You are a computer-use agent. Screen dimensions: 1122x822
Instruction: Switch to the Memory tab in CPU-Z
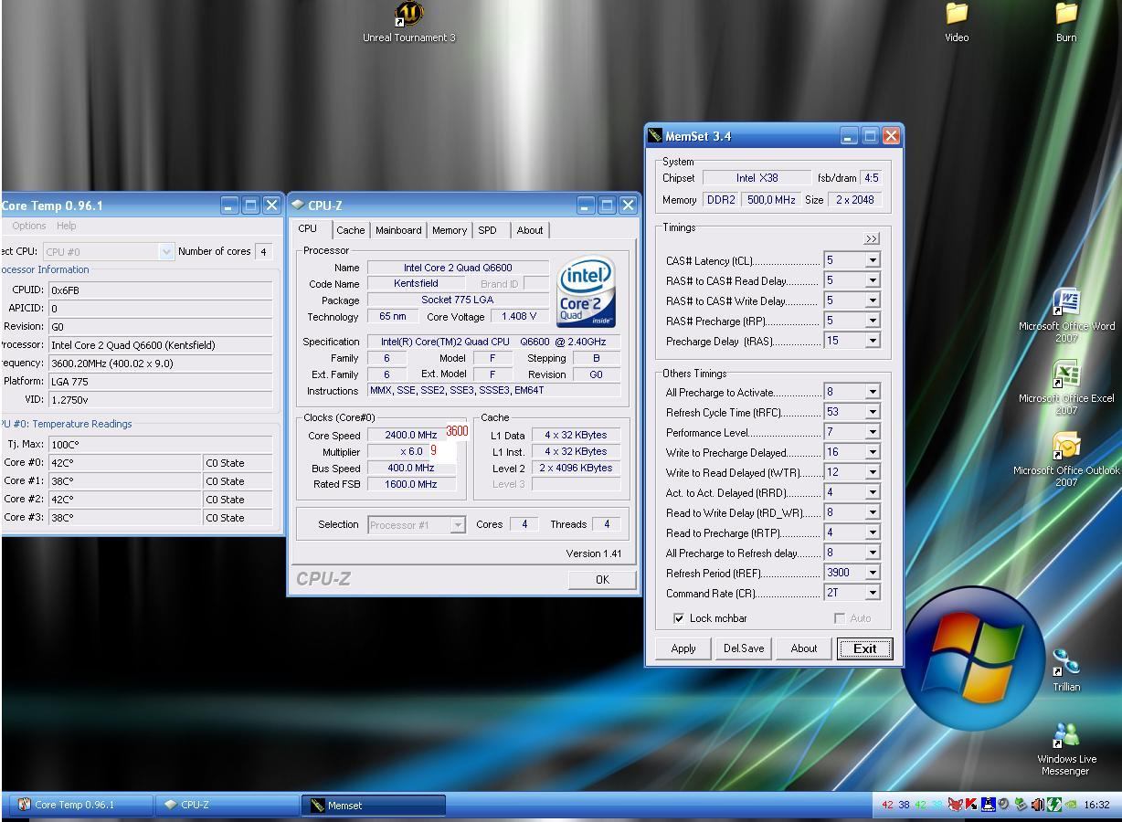(450, 230)
